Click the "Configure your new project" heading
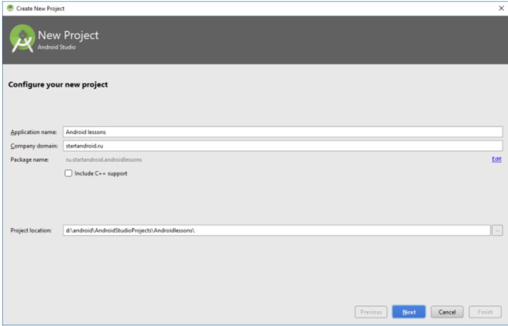Viewport: 508px width, 326px height. [58, 84]
